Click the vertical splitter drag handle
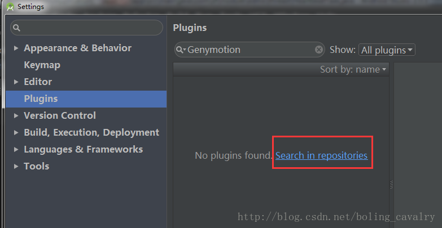Image resolution: width=442 pixels, height=228 pixels. (x=391, y=185)
